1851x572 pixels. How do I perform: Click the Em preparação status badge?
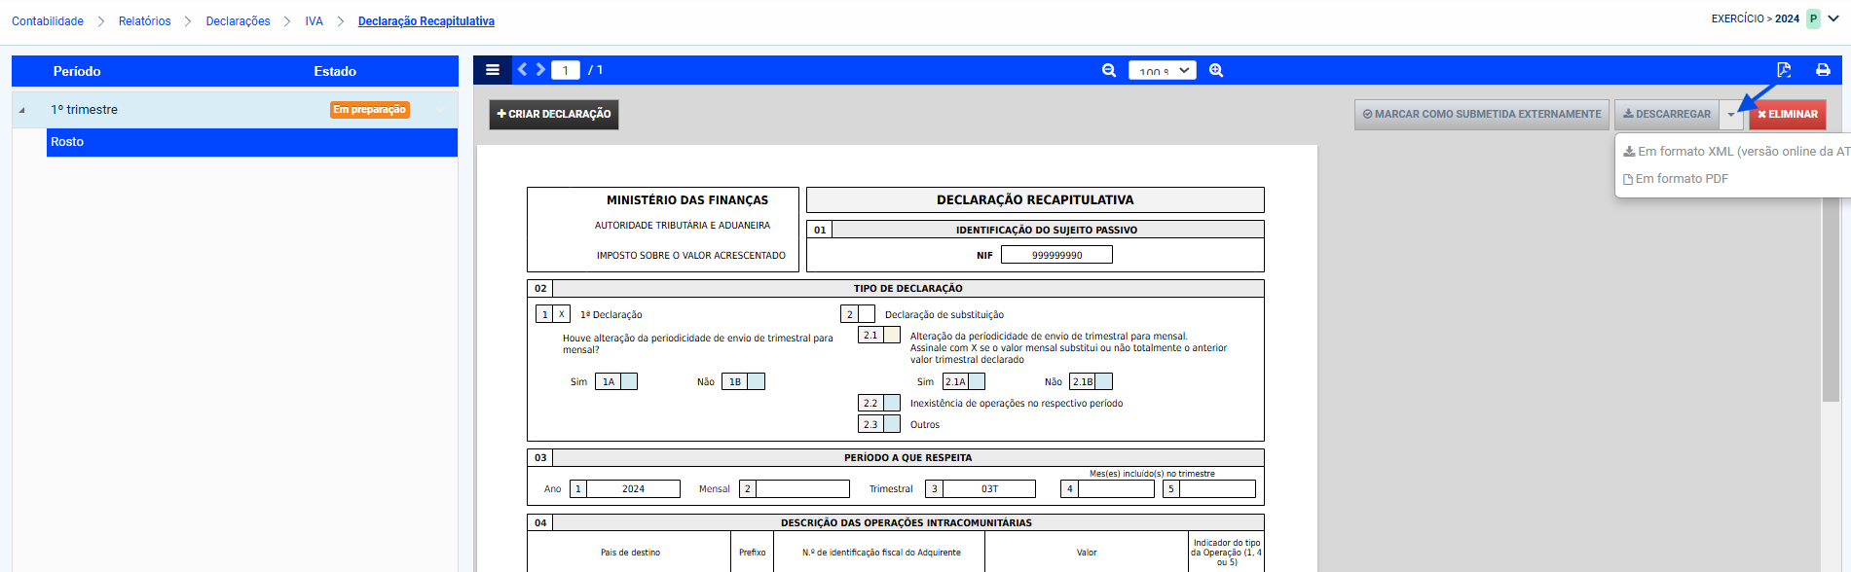370,110
